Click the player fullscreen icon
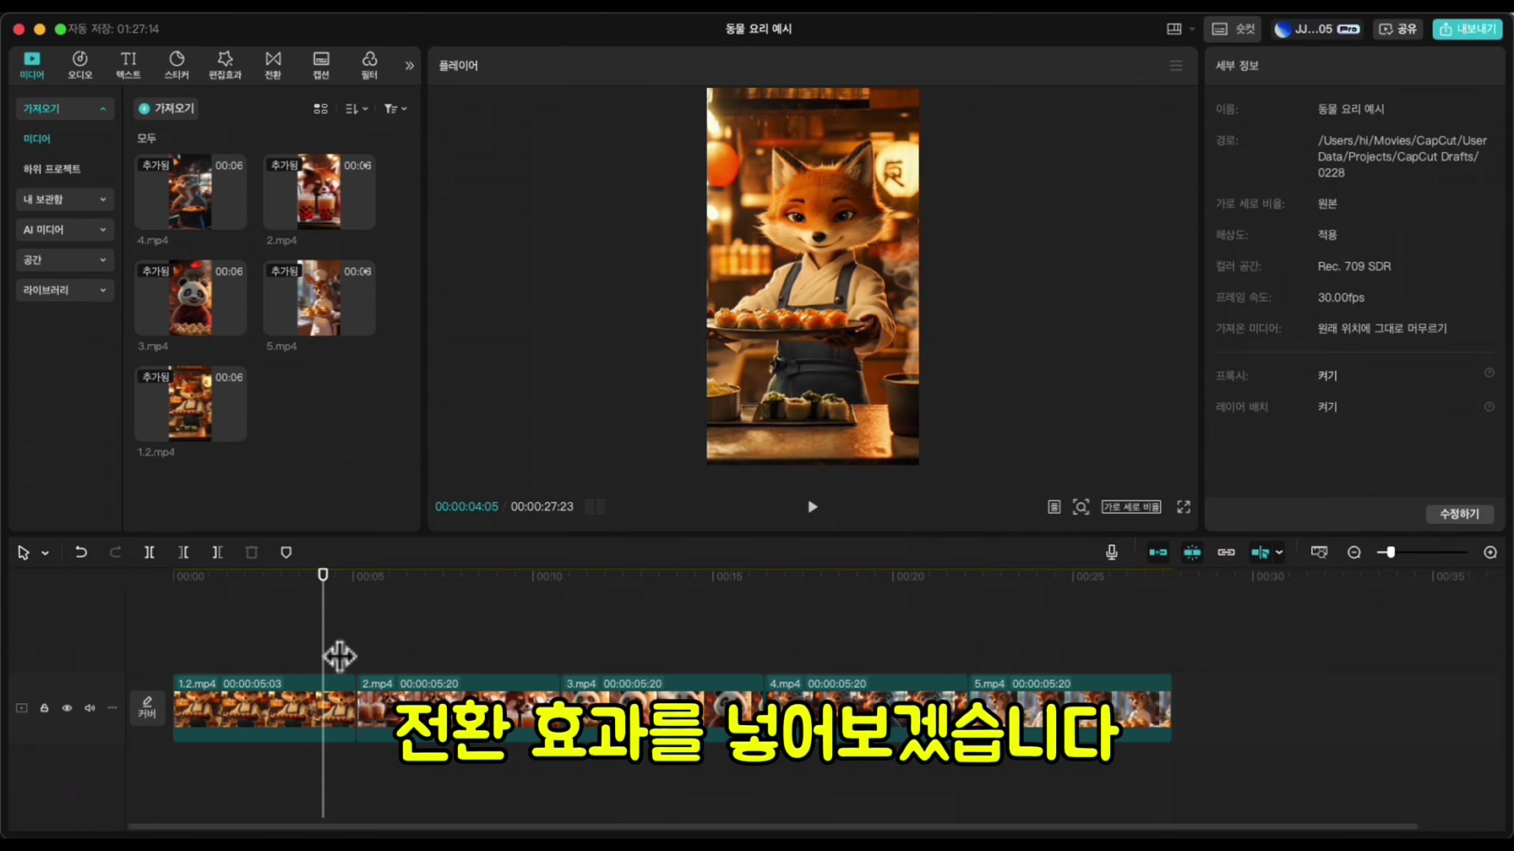1514x851 pixels. 1184,506
